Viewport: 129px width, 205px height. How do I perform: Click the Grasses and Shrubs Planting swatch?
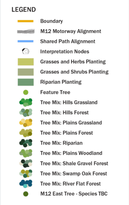tap(26, 72)
